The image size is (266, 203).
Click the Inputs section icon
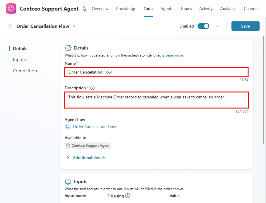click(68, 182)
